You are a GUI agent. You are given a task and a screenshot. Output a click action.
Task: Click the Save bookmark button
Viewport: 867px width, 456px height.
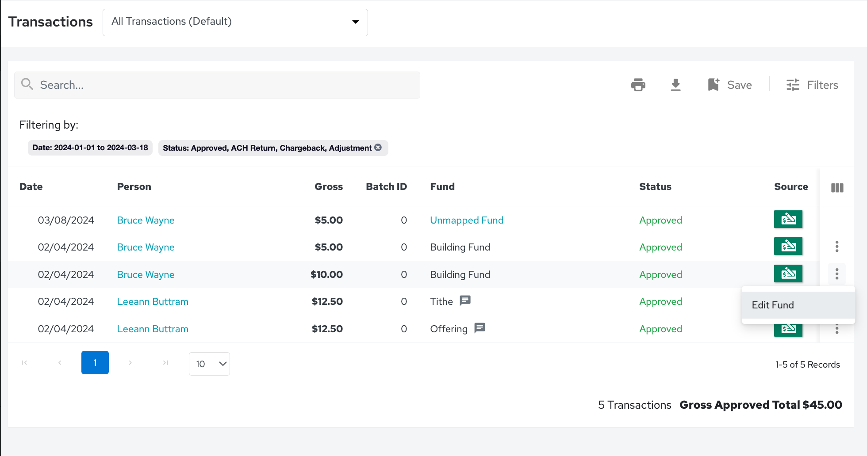pos(730,85)
